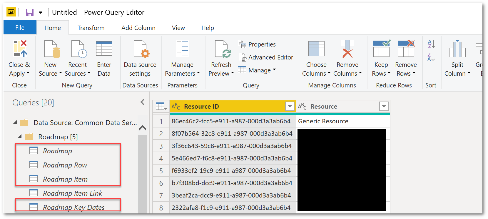Click the Keep Rows icon
488x219 pixels.
click(382, 48)
